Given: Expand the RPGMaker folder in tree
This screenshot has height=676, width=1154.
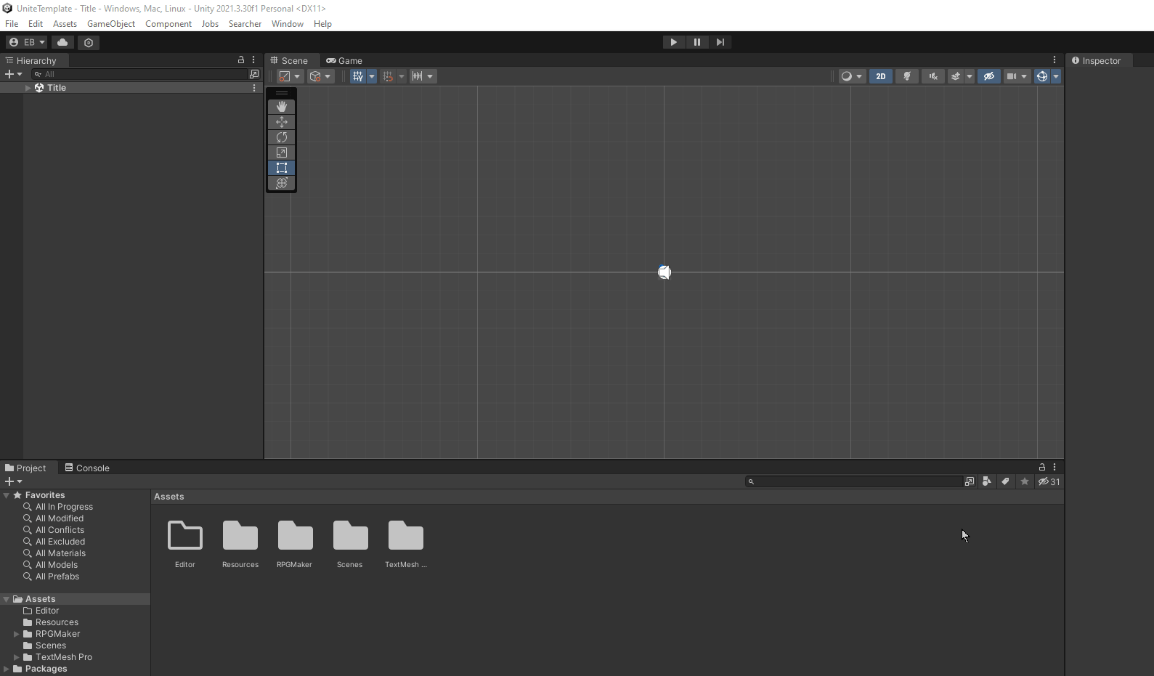Looking at the screenshot, I should tap(17, 634).
